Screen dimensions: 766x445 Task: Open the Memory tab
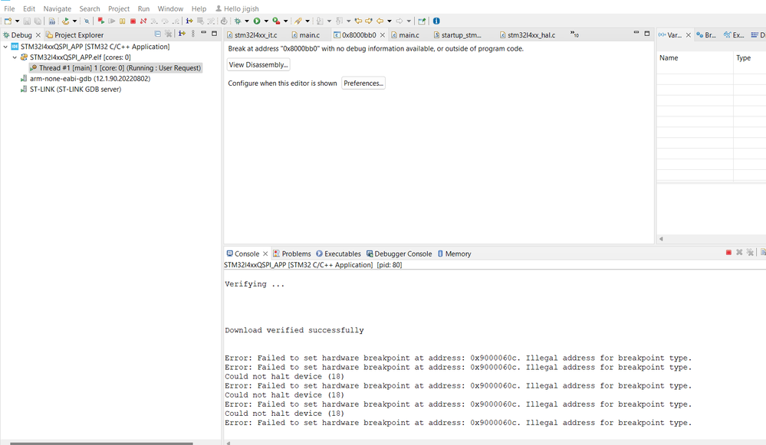[x=454, y=254]
